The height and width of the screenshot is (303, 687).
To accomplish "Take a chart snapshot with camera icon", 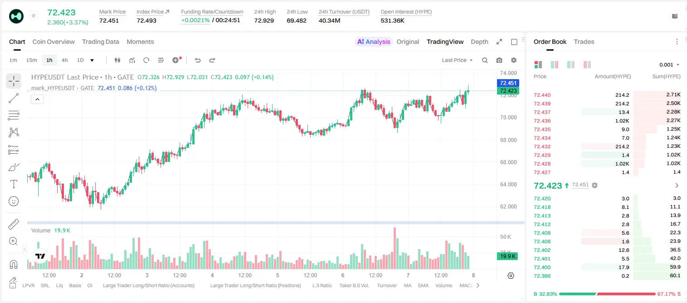I will pyautogui.click(x=499, y=60).
